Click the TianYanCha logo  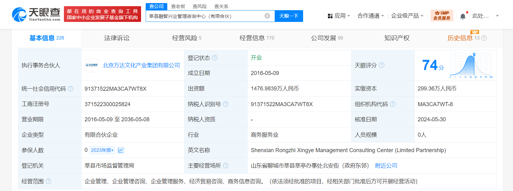tap(36, 15)
